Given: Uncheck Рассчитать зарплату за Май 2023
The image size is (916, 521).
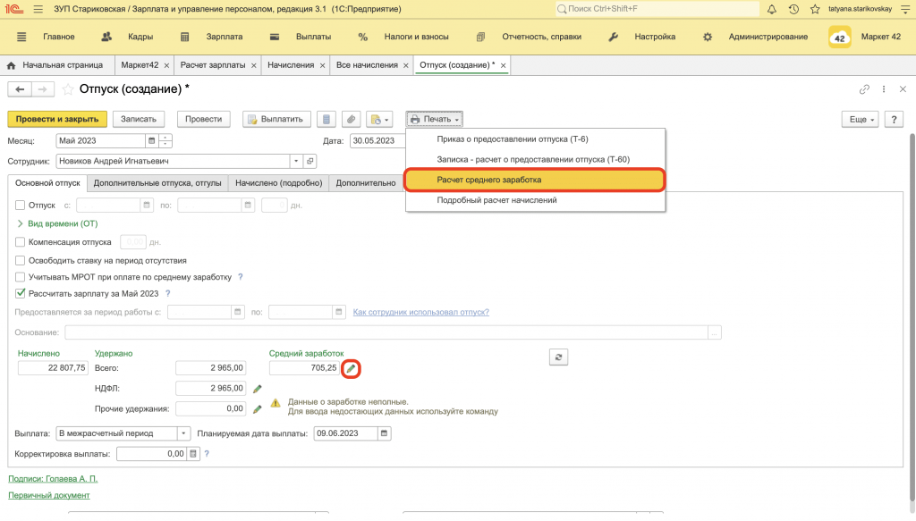Looking at the screenshot, I should (x=21, y=293).
